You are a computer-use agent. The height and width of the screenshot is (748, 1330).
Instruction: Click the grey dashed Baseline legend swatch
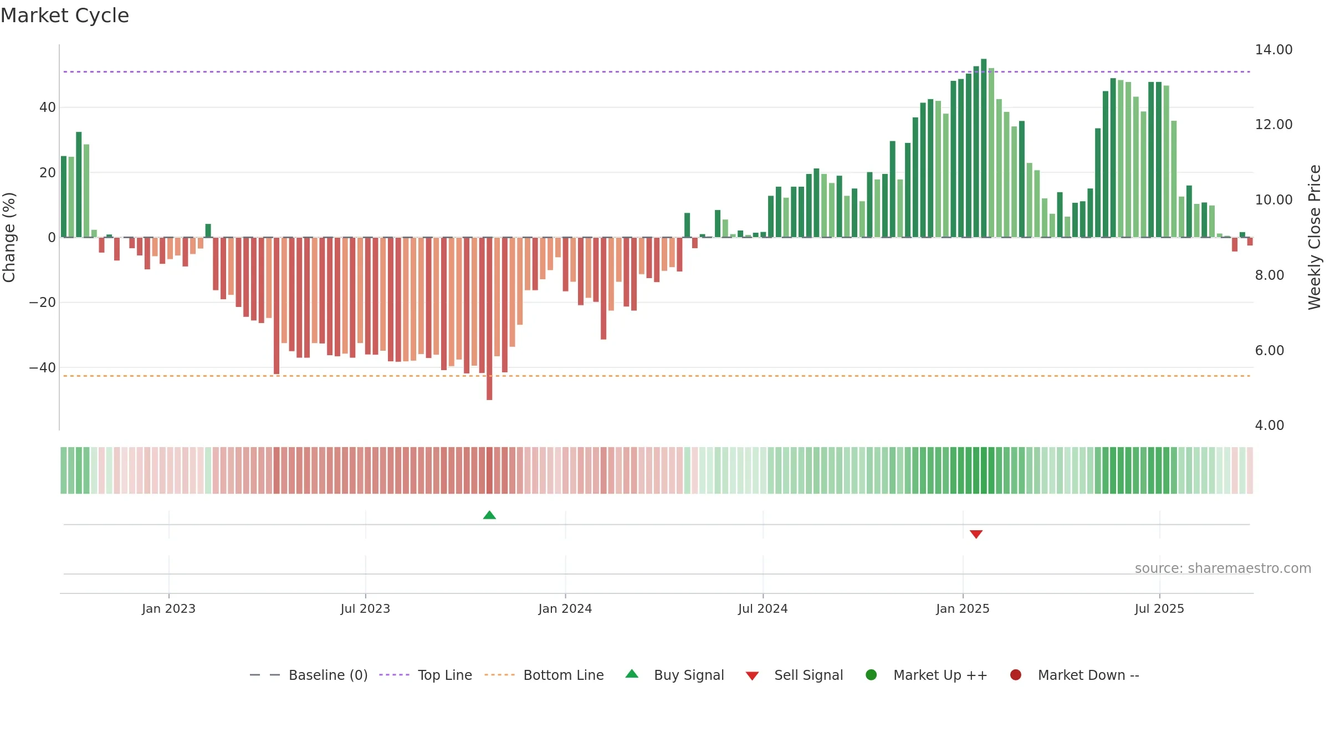coord(265,675)
